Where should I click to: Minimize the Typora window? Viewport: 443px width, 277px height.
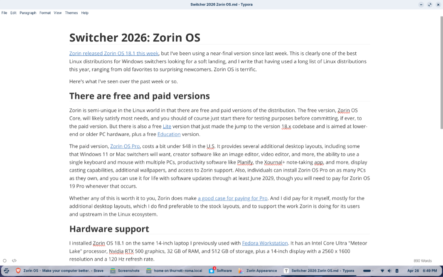[x=421, y=5]
